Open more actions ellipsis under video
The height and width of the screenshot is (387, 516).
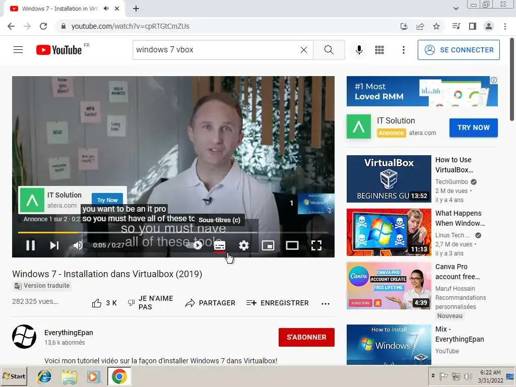(326, 303)
